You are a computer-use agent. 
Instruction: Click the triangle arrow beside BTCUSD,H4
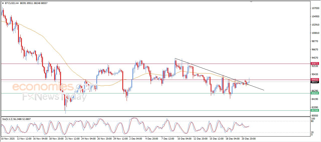[x=3, y=3]
